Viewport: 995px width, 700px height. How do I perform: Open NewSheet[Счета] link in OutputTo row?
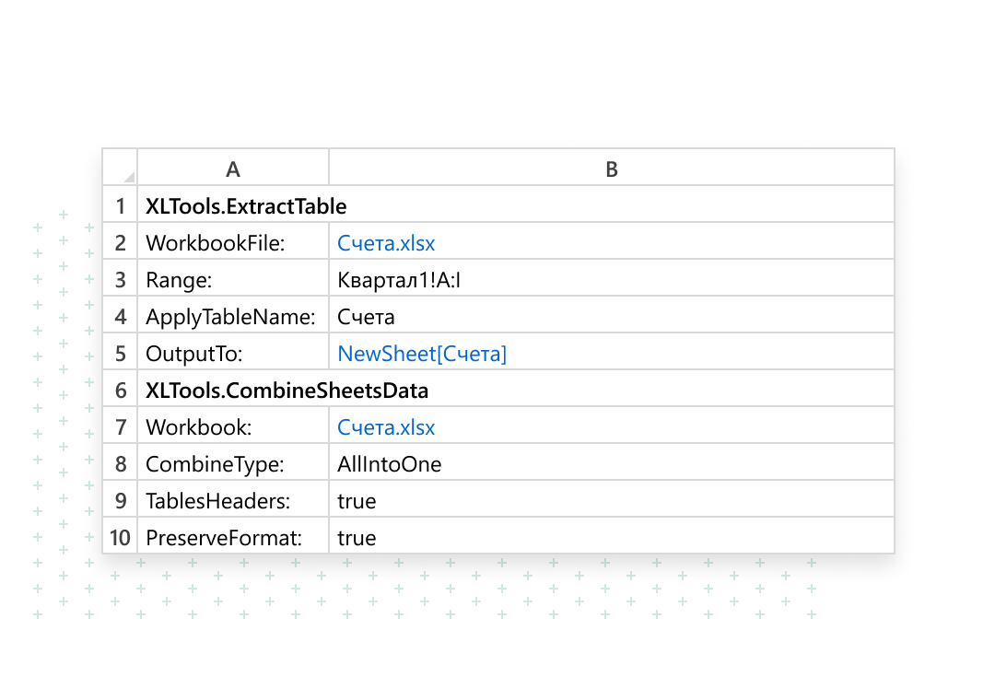422,354
